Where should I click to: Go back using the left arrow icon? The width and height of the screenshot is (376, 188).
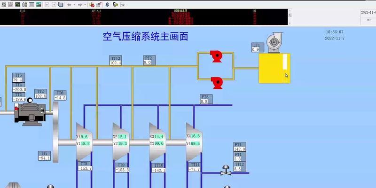tap(69, 5)
